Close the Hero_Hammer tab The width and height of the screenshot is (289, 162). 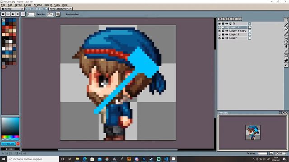[70, 9]
